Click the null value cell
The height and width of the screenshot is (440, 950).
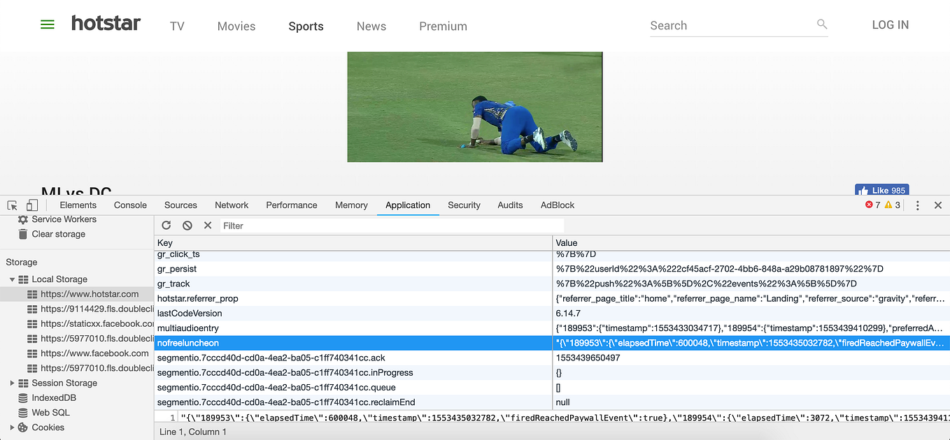pos(751,402)
